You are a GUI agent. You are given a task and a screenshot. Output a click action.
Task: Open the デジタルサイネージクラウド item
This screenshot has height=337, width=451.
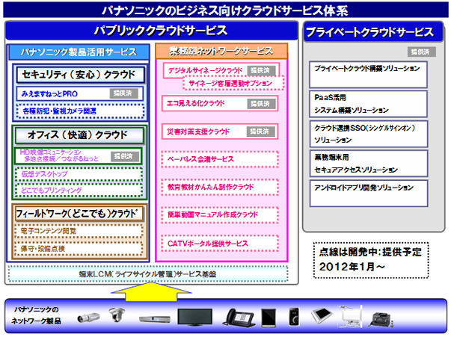(221, 70)
